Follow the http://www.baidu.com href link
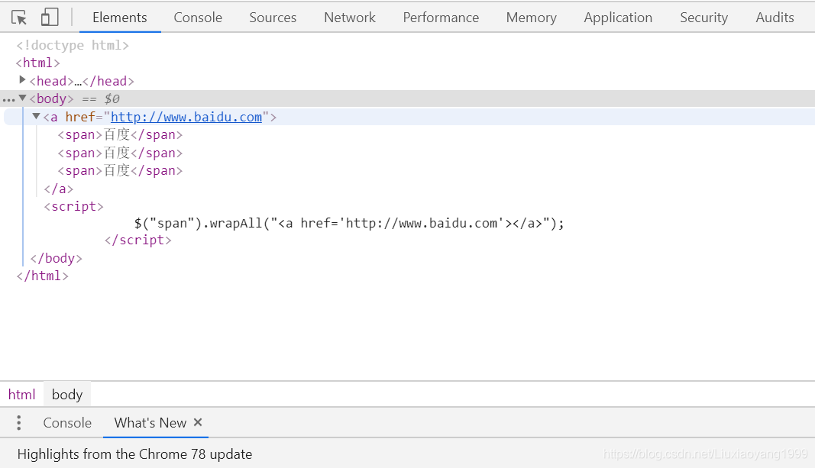This screenshot has width=815, height=468. (x=186, y=118)
